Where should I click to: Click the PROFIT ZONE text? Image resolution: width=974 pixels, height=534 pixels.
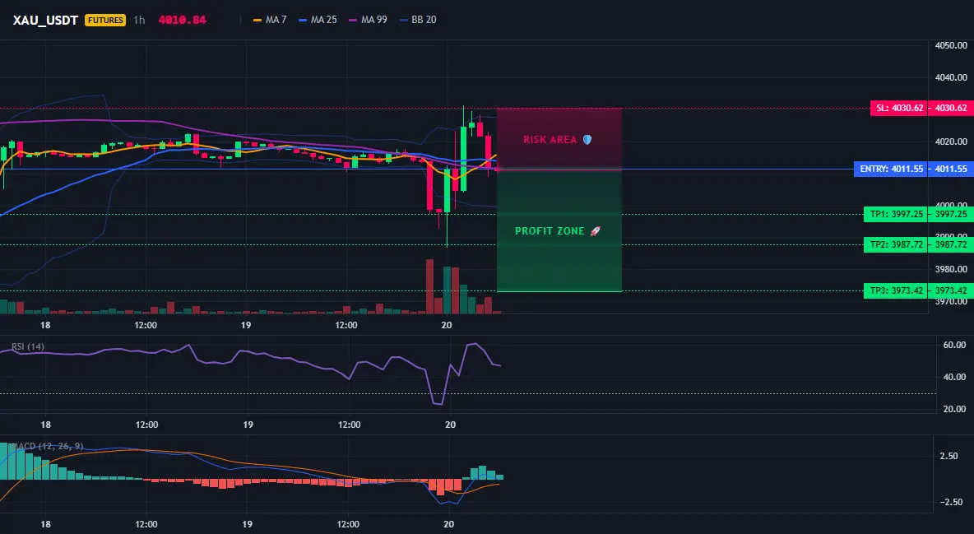click(x=550, y=231)
